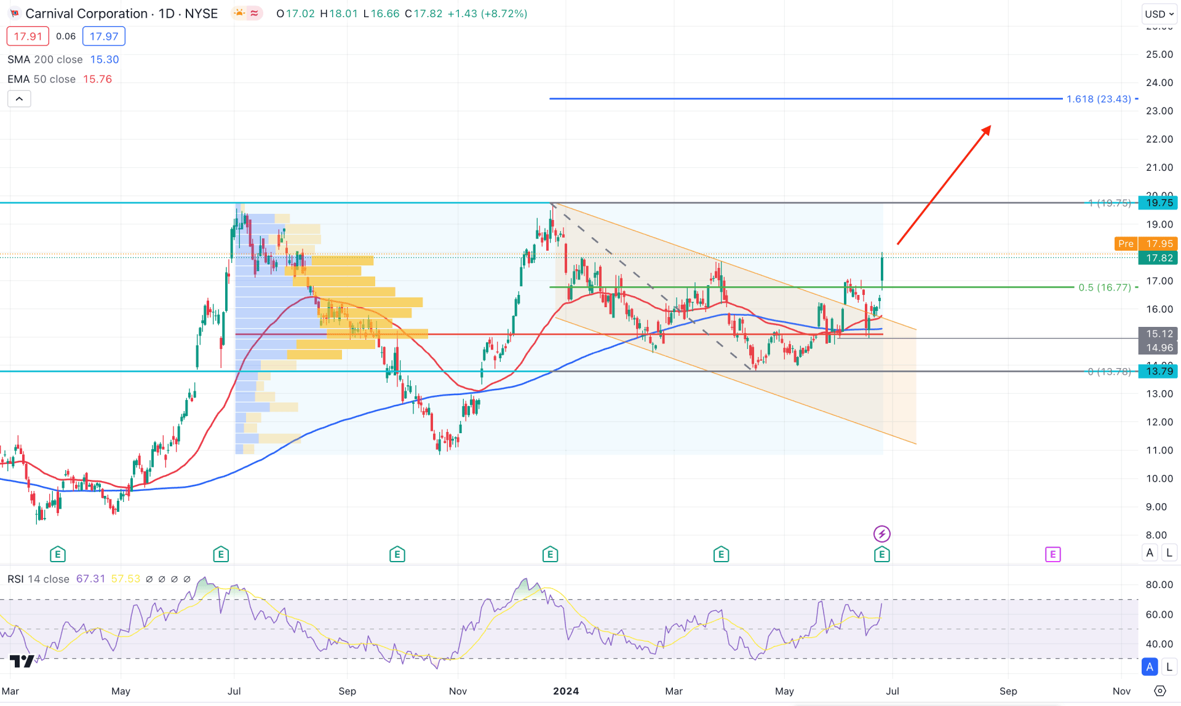Click the first earnings marker near March 2023

(x=58, y=555)
